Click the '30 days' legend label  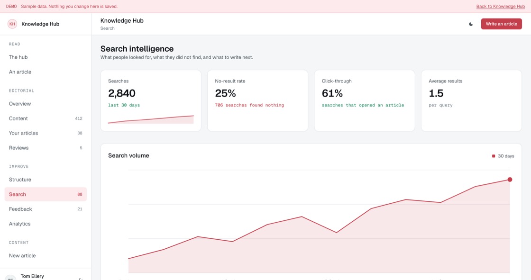[506, 156]
